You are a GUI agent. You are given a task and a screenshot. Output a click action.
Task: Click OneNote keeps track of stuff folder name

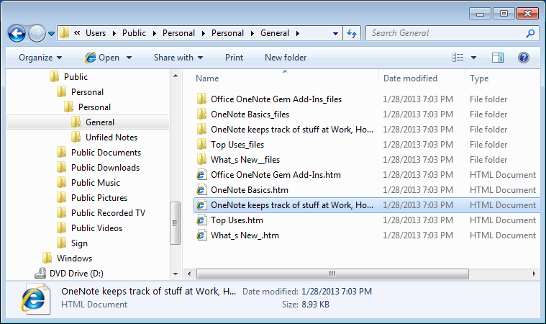tap(292, 130)
